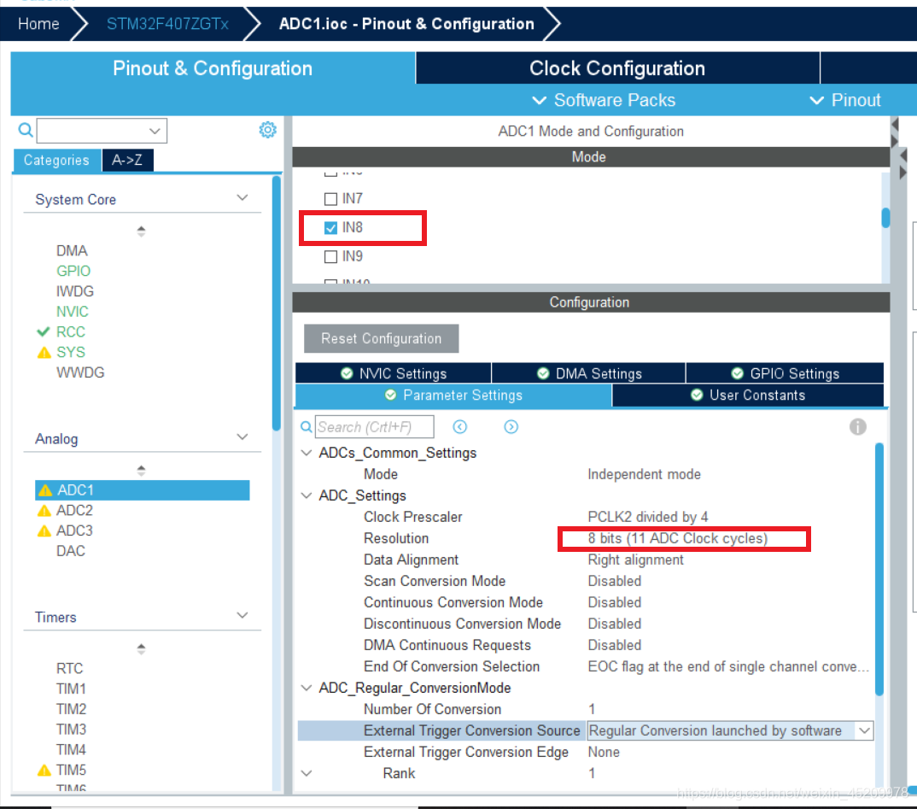917x809 pixels.
Task: Select DAC in the Analog list
Action: 71,551
